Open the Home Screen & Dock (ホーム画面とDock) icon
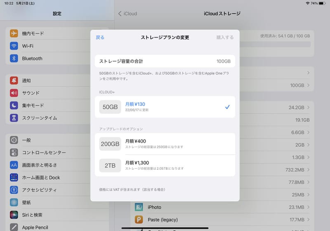The image size is (330, 231). point(14,177)
